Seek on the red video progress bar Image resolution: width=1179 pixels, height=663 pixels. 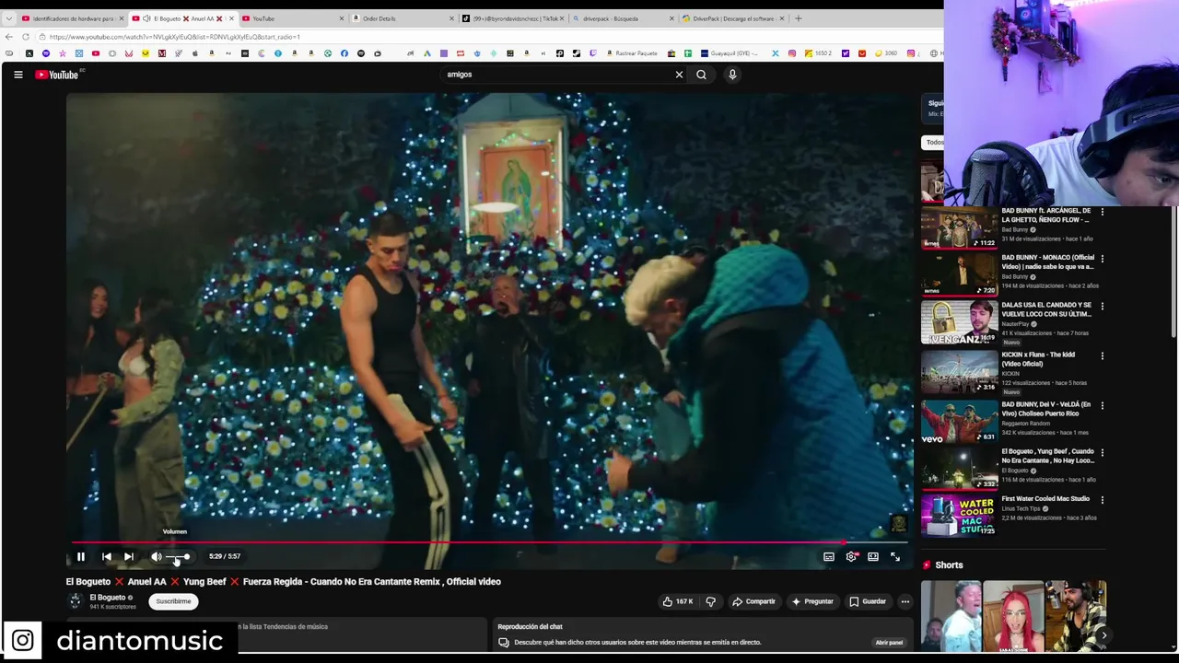(490, 542)
